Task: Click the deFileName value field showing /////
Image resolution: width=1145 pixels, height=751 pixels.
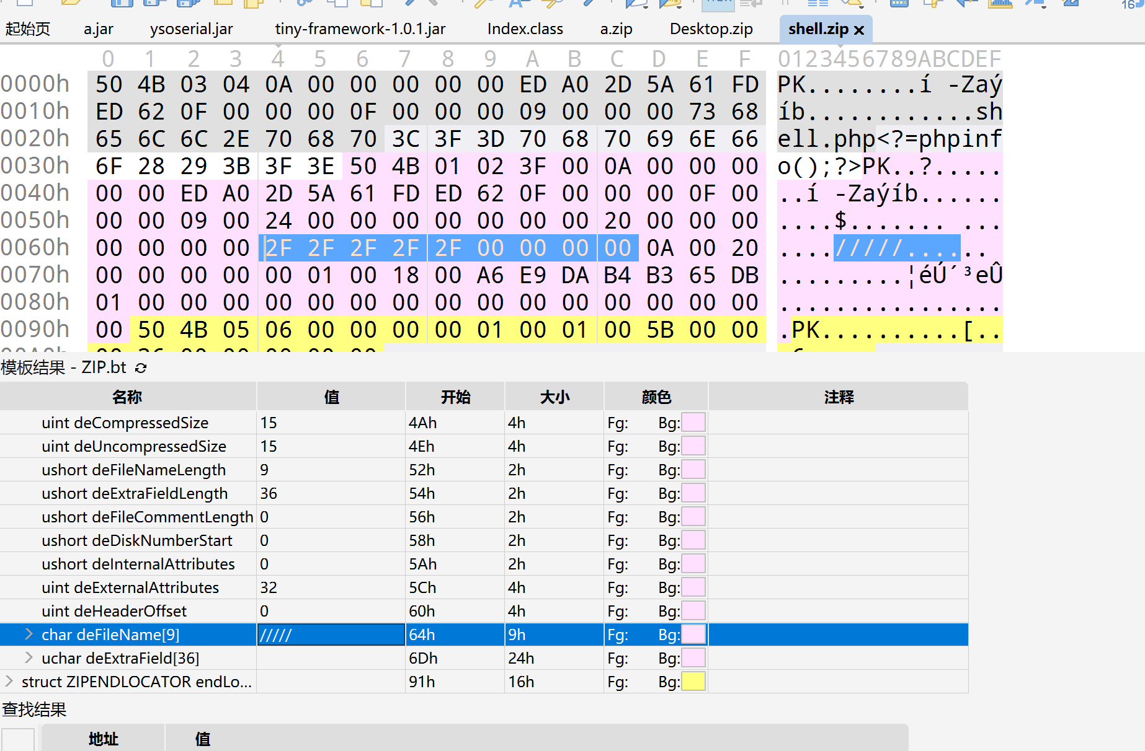Action: pos(331,635)
